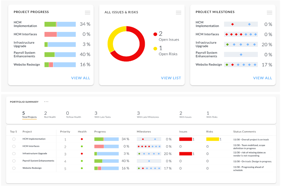281x186 pixels.
Task: Click green health dot for HCM Interfaces
Action: pos(82,146)
